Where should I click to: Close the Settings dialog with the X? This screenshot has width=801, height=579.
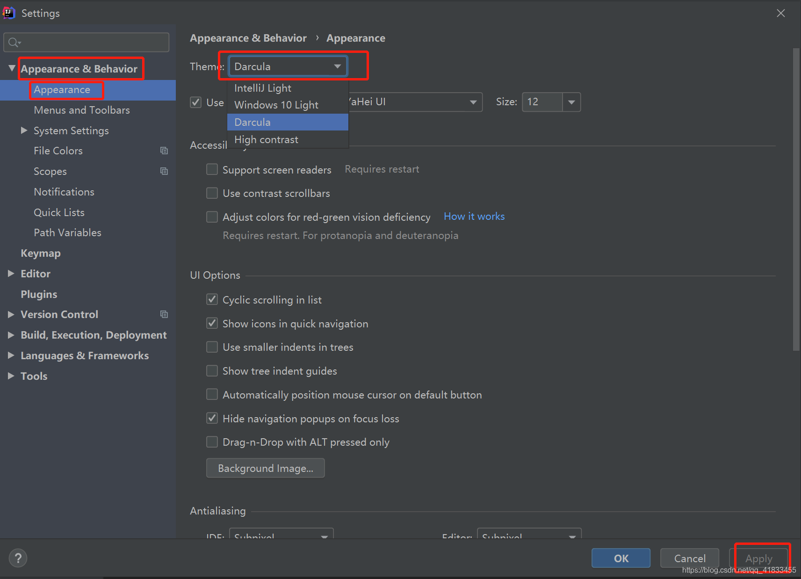pos(781,13)
